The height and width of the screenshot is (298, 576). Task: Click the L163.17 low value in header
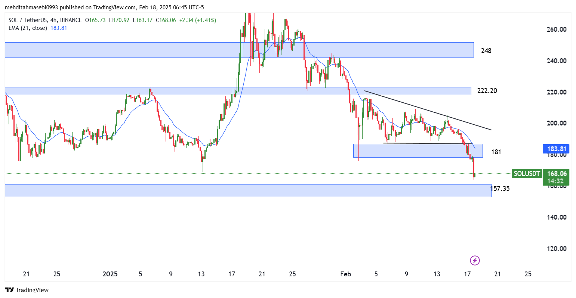click(x=142, y=20)
